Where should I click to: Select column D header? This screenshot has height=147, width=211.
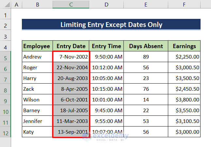coord(106,5)
